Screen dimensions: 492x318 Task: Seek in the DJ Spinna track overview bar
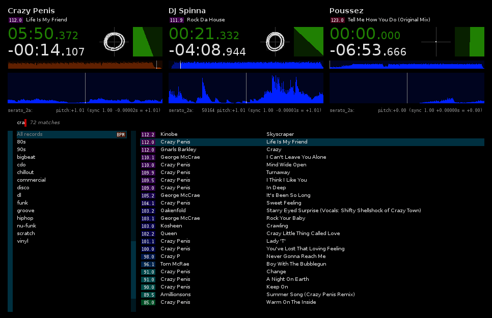point(246,65)
